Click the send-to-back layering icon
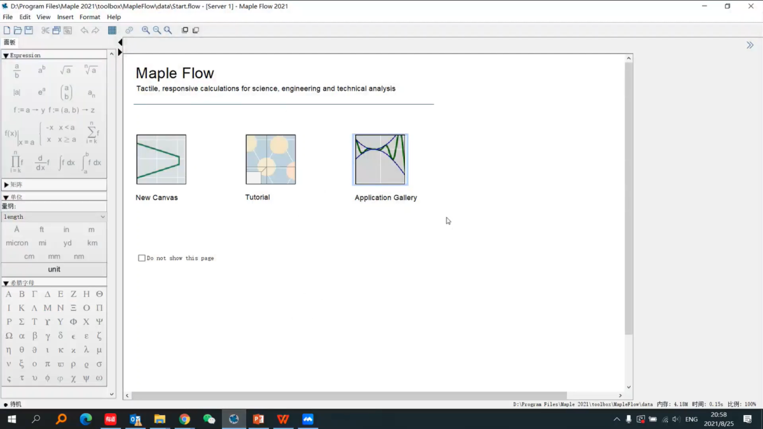 coord(196,30)
